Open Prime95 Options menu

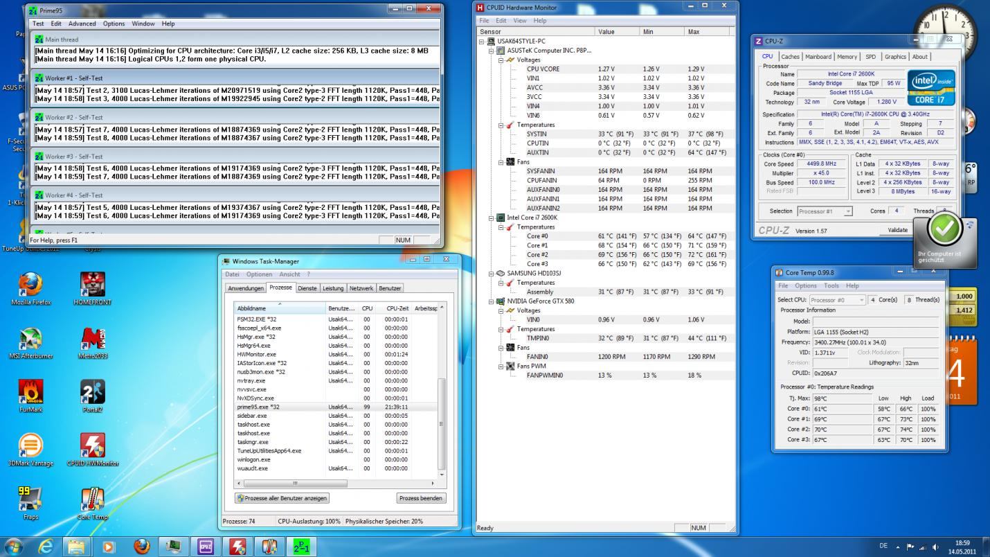pyautogui.click(x=114, y=24)
